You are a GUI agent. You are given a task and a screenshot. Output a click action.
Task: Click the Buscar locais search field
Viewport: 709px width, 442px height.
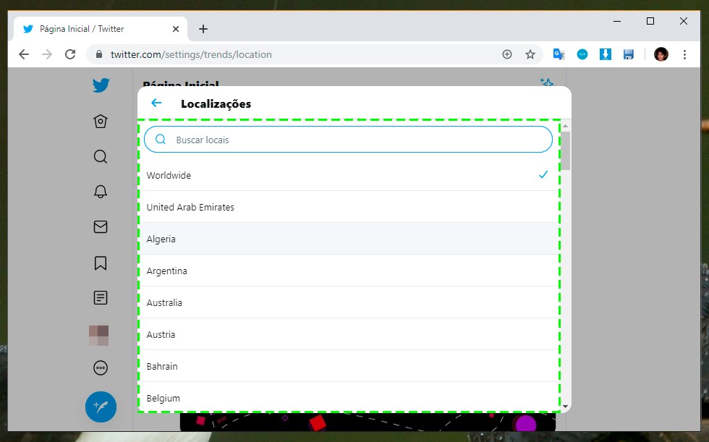354,140
